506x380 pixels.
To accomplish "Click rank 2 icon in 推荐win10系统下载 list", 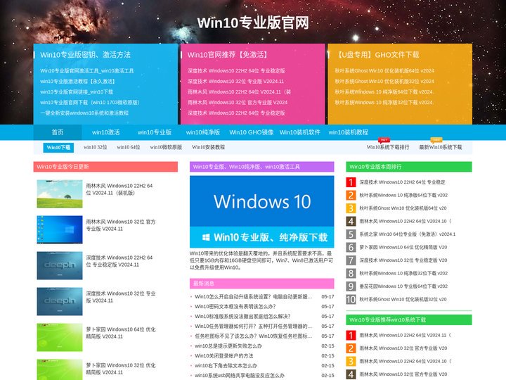I will 351,348.
